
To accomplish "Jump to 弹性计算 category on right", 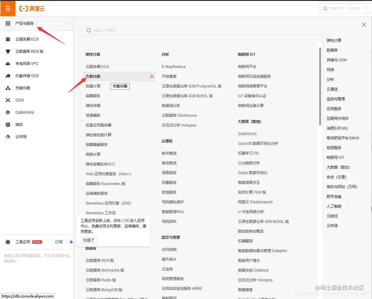I will (x=334, y=41).
